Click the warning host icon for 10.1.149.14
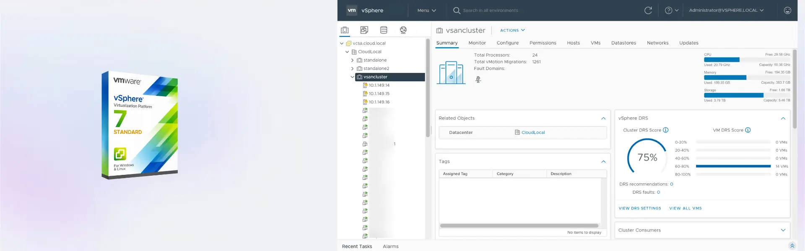This screenshot has width=805, height=251. click(365, 85)
